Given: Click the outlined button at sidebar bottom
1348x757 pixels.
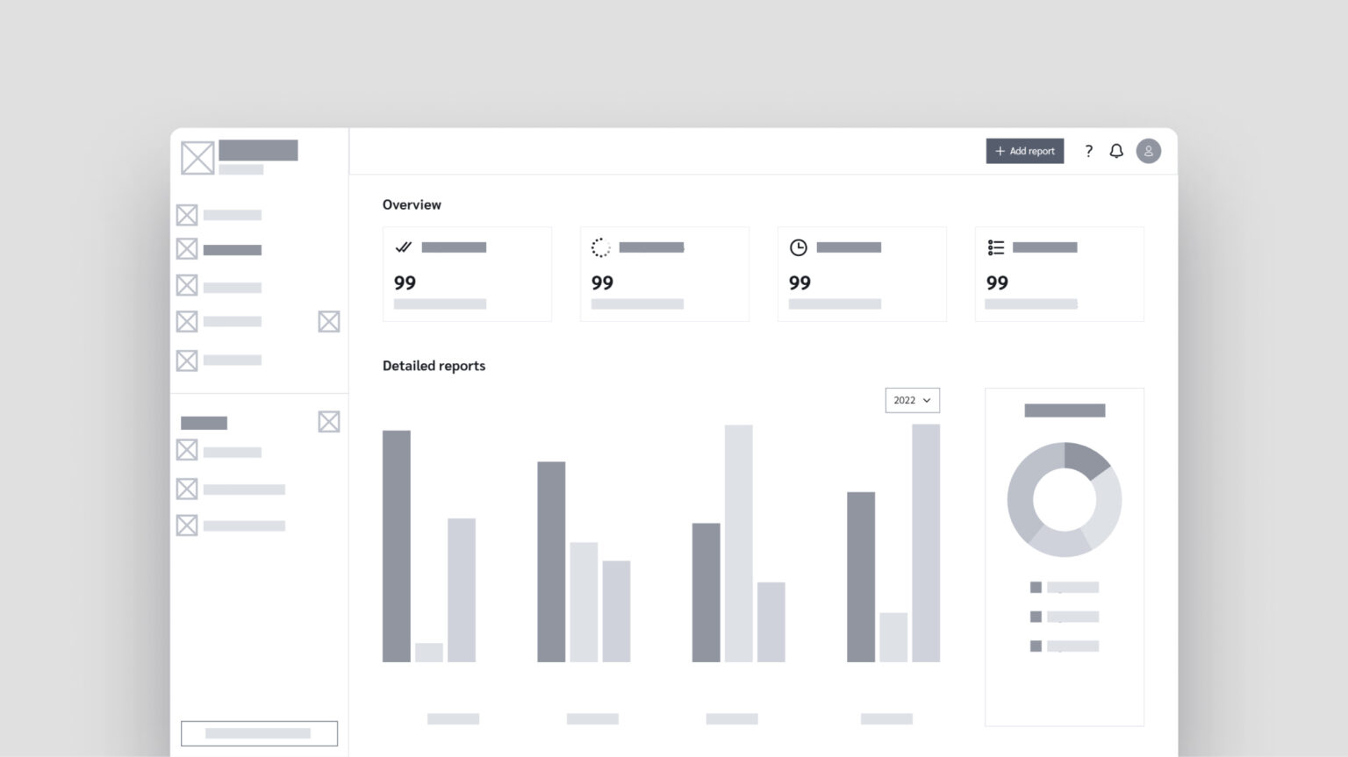Looking at the screenshot, I should point(259,733).
